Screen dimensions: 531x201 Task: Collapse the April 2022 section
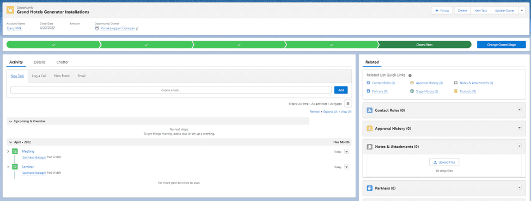10,142
